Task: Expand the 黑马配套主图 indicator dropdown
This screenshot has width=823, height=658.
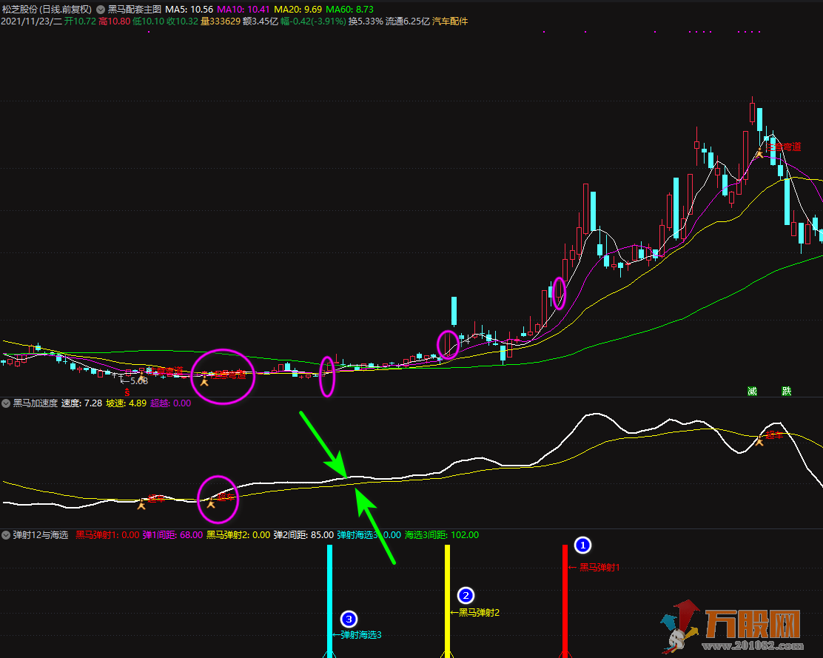Action: coord(100,10)
